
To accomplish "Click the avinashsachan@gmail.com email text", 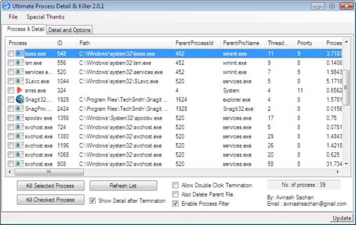I will click(315, 204).
